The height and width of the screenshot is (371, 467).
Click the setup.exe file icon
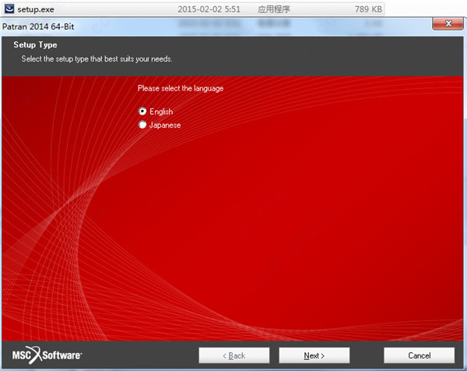click(9, 9)
